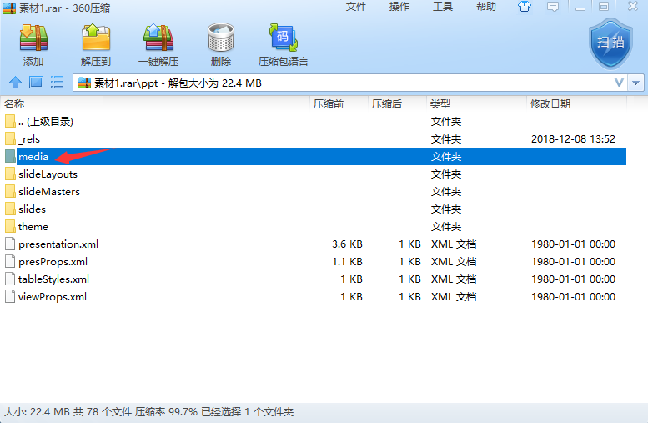Click the Add (添加) archive icon
648x423 pixels.
coord(33,45)
